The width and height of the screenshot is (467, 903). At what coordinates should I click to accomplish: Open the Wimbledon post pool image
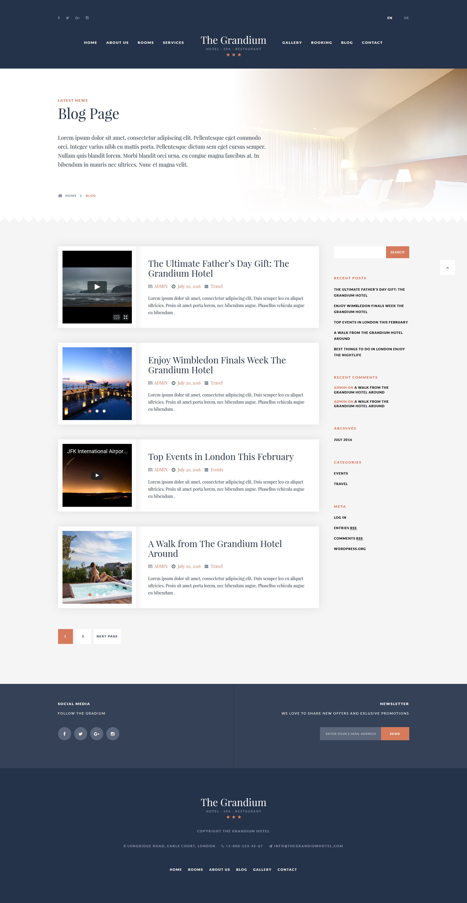[97, 383]
